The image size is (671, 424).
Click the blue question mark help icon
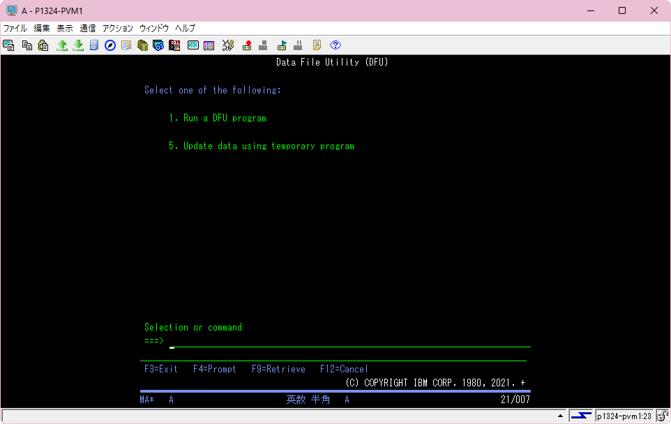tap(335, 45)
